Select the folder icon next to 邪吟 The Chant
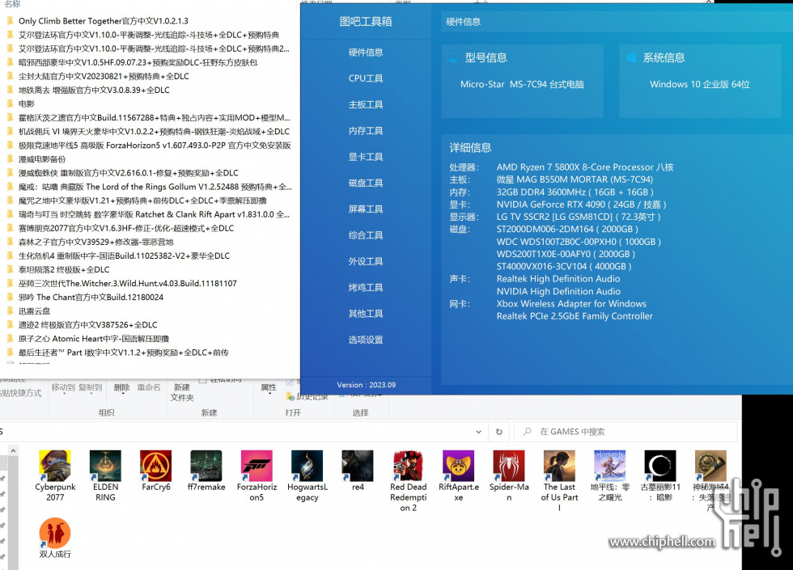This screenshot has height=570, width=793. click(10, 298)
